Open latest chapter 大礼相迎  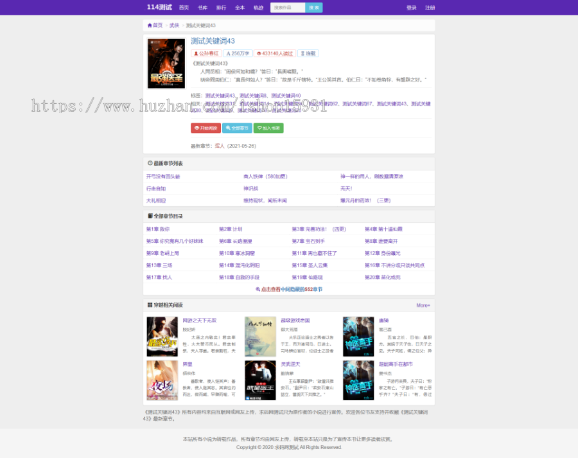click(156, 200)
